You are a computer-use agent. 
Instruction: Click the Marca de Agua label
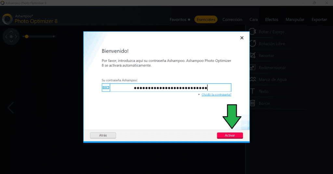tap(273, 80)
